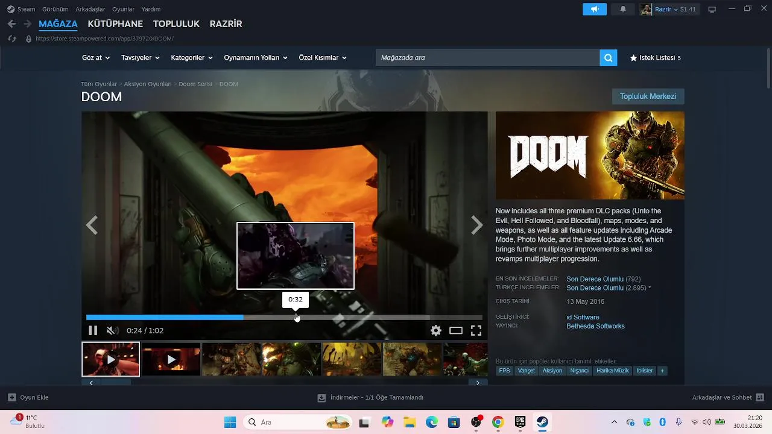Open the Görünüm menu

tap(55, 9)
